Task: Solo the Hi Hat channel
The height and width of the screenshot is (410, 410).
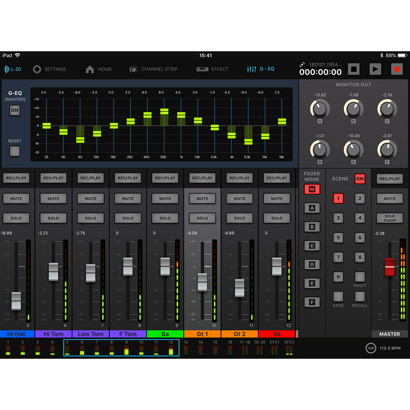Action: click(16, 218)
